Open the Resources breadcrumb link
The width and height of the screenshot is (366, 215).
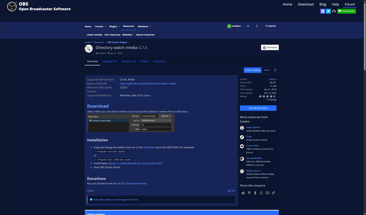(99, 43)
